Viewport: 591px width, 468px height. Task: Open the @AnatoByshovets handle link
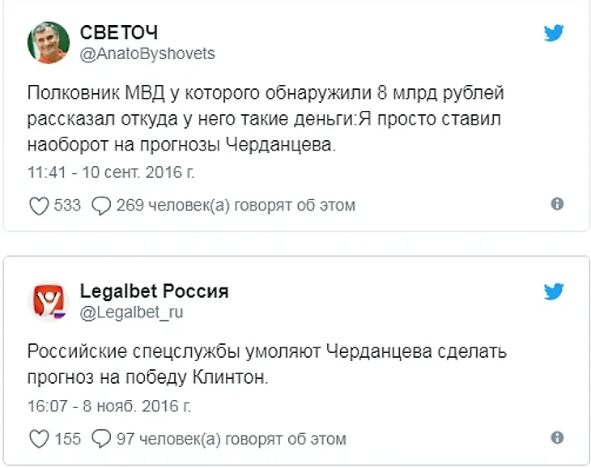point(147,53)
